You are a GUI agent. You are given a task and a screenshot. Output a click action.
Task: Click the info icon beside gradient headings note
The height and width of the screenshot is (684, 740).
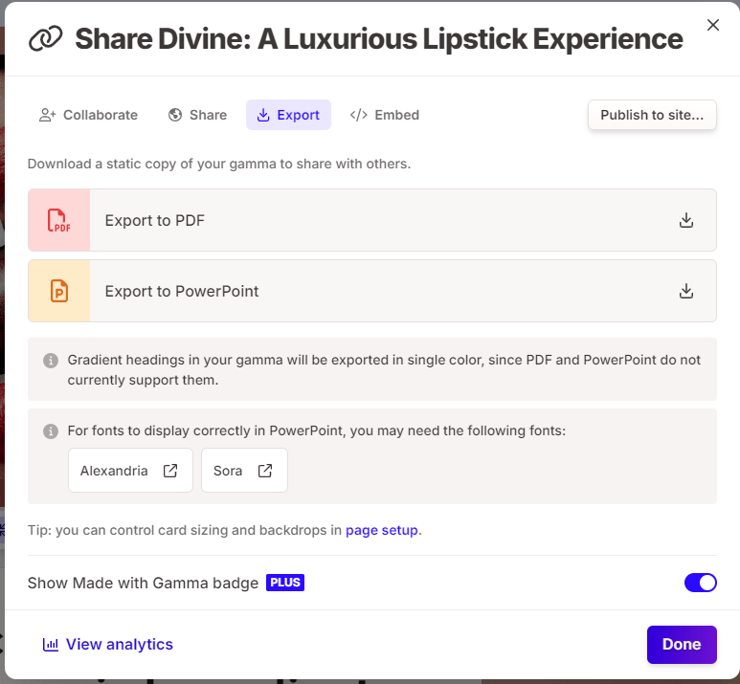tap(51, 361)
